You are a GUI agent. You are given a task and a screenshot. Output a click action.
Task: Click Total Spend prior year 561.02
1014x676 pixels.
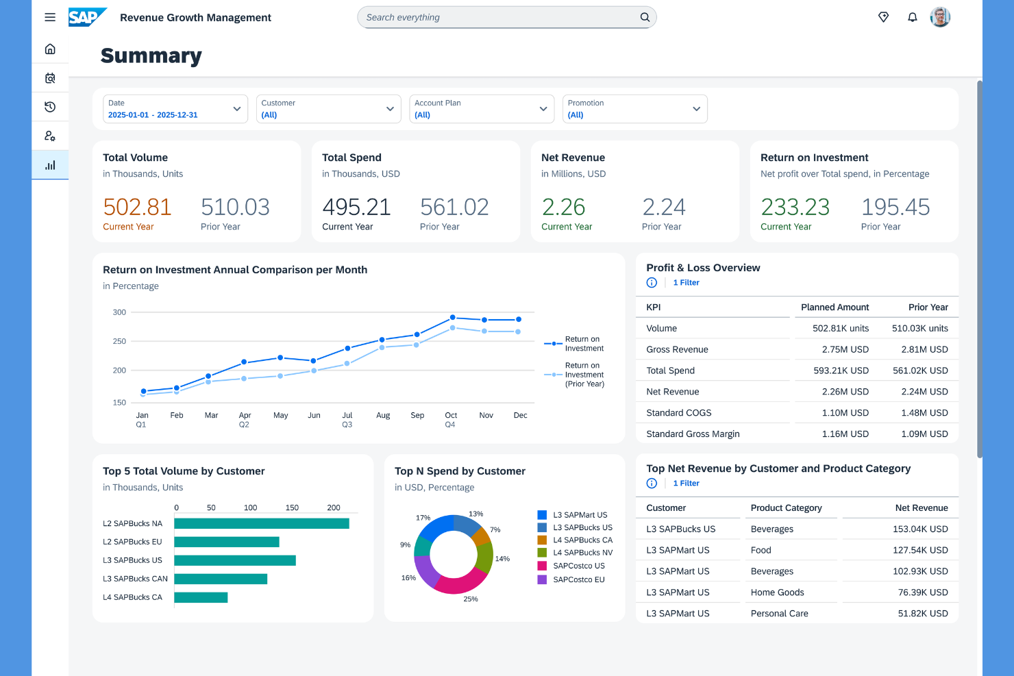[x=454, y=207]
